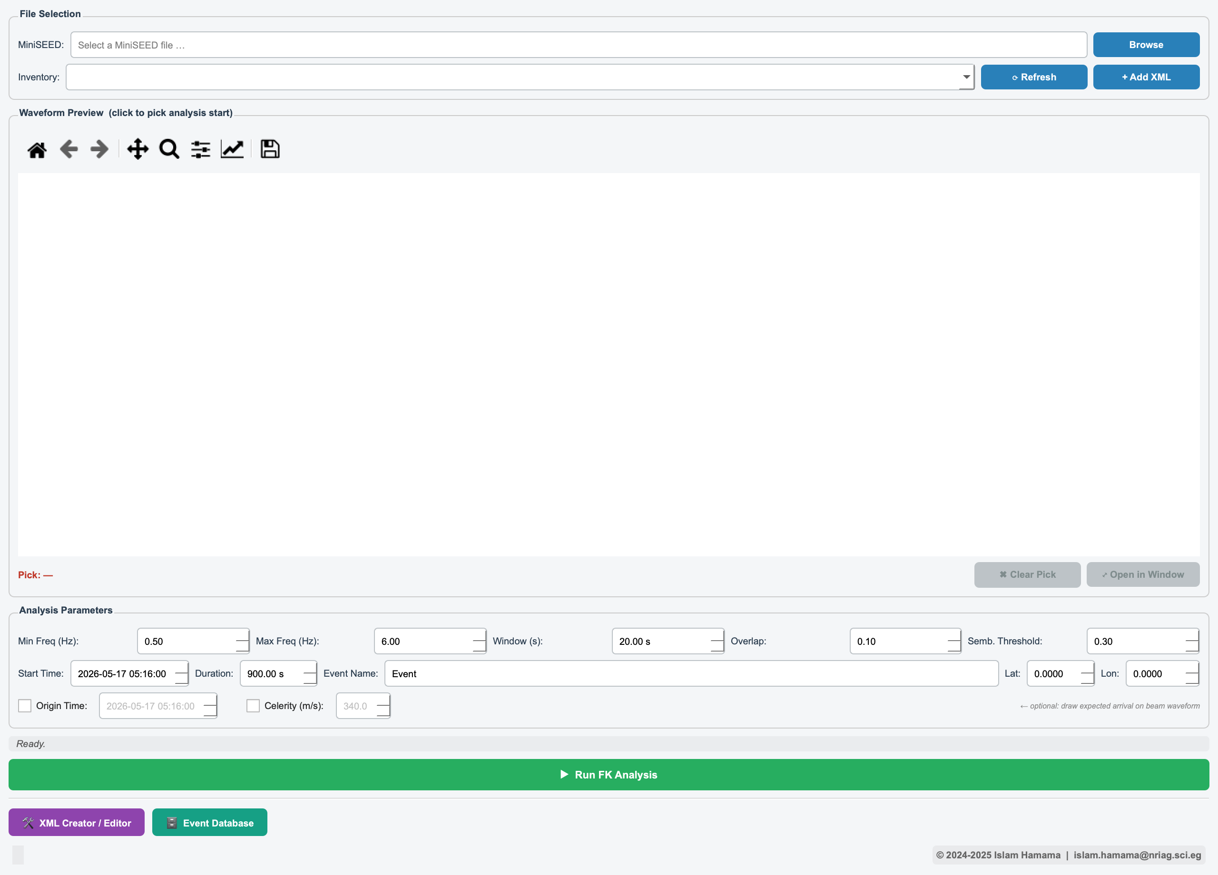1218x875 pixels.
Task: Click the Browse button for MiniSEED
Action: tap(1146, 45)
